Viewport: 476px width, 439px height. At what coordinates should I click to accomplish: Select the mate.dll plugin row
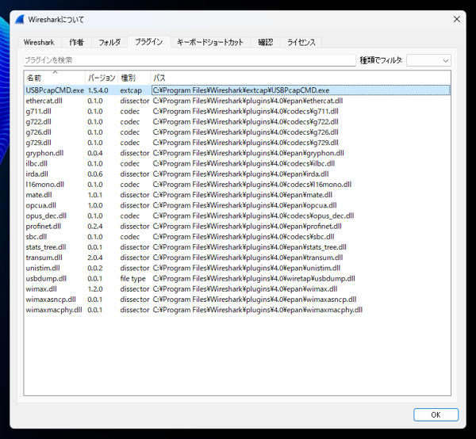(237, 195)
